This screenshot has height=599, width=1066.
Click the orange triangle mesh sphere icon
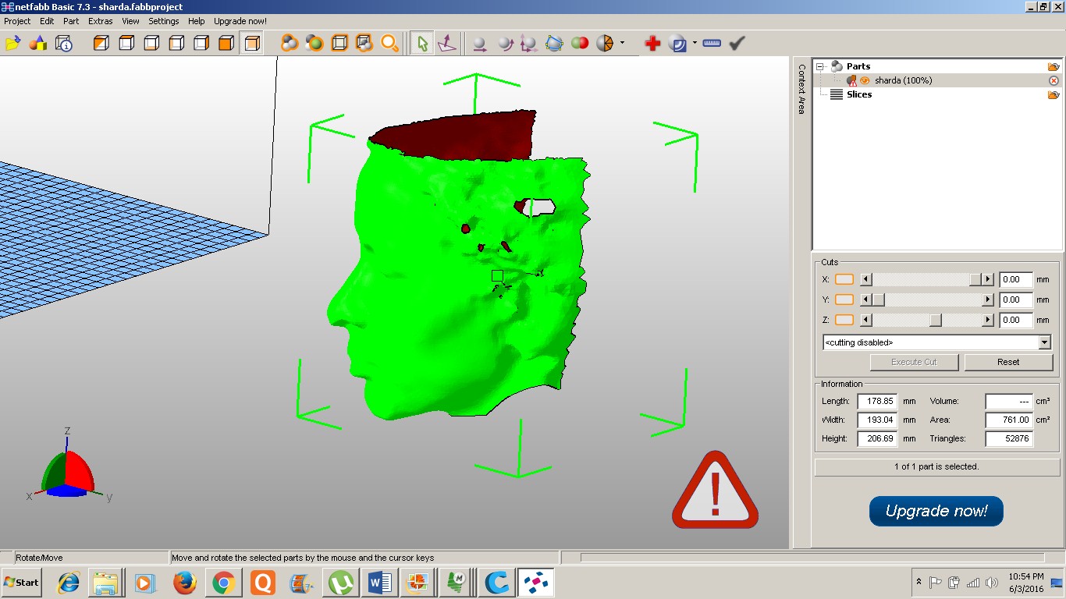pyautogui.click(x=605, y=44)
